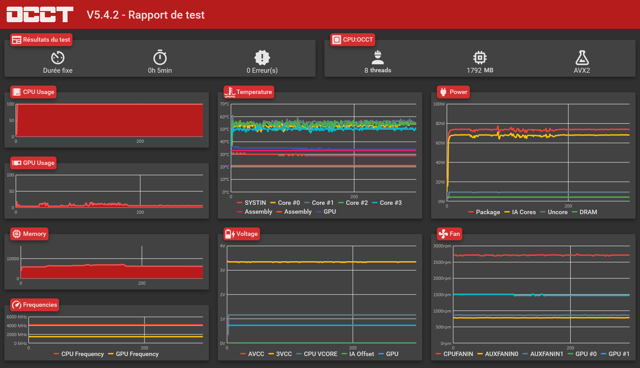Click the stopwatch icon above 0h 5min
Screen dimensions: 640x368
coord(160,57)
